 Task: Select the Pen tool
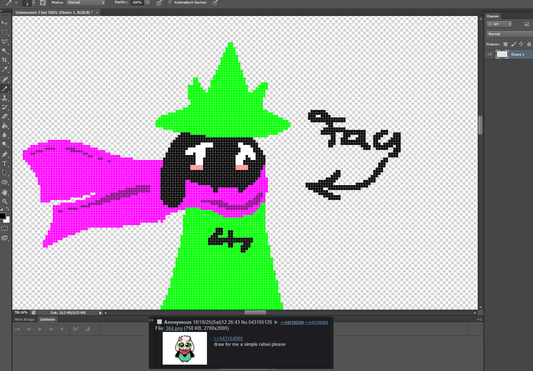tap(5, 154)
